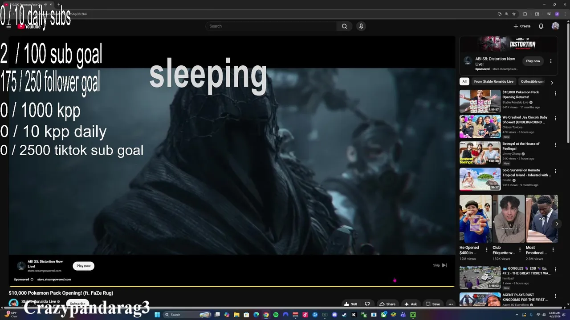Viewport: 570px width, 320px height.
Task: Open options for sidebar ABI S5 ad
Action: 551,61
